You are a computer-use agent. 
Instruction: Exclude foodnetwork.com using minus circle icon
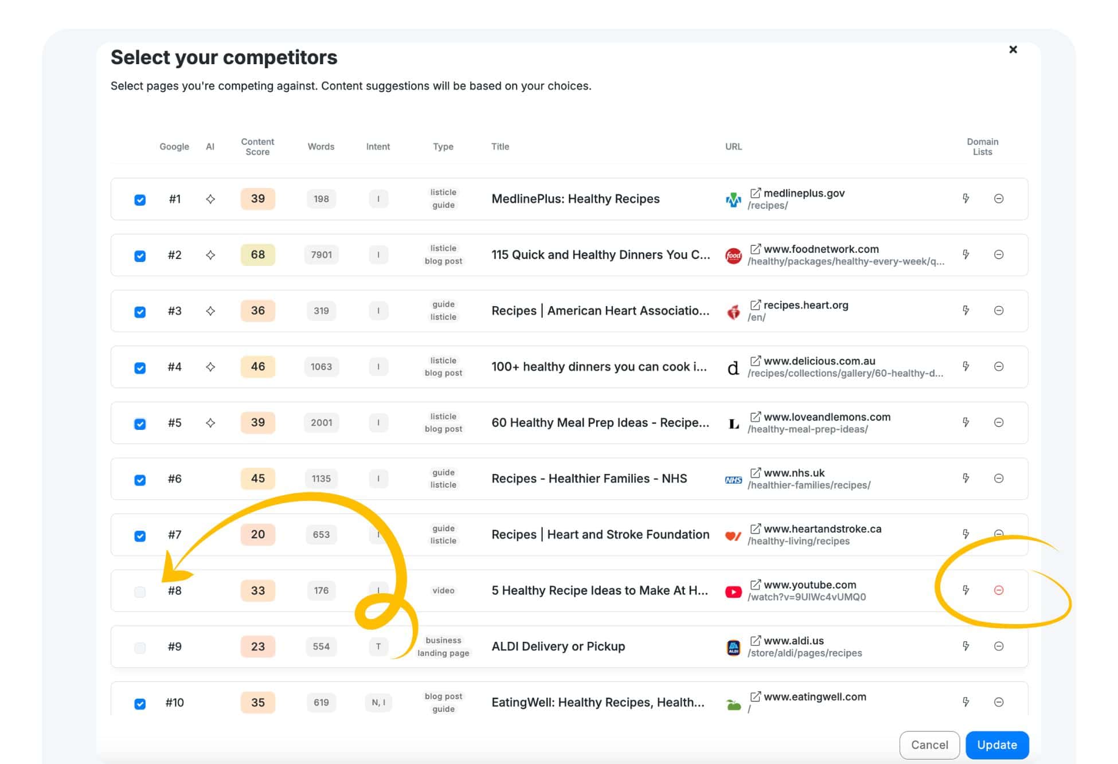(999, 254)
